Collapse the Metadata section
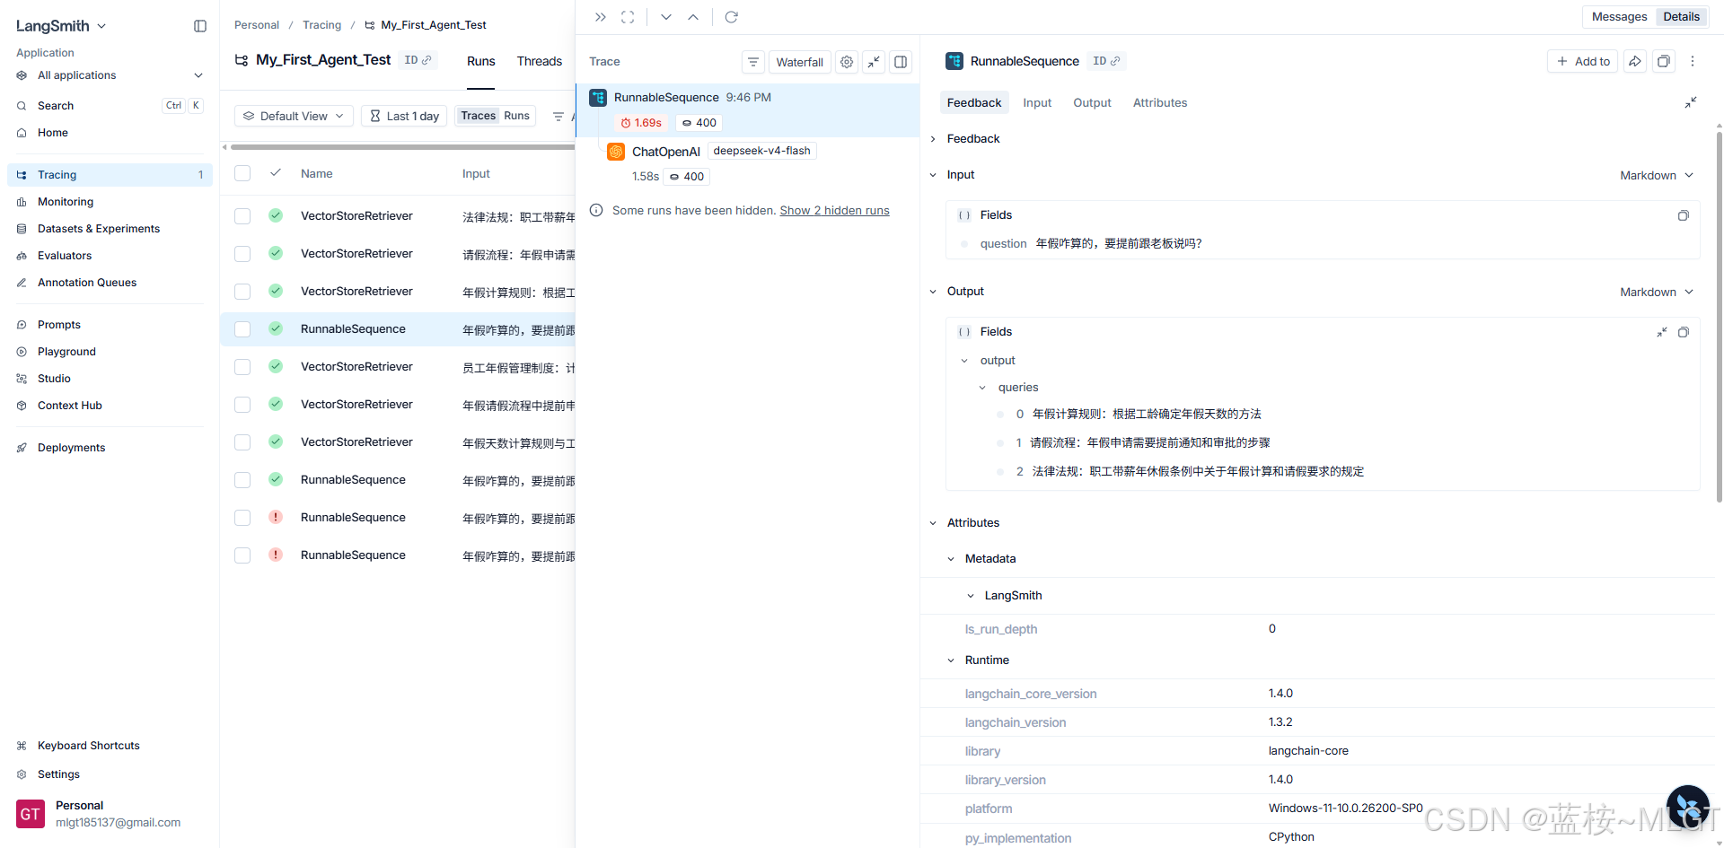 (x=951, y=559)
